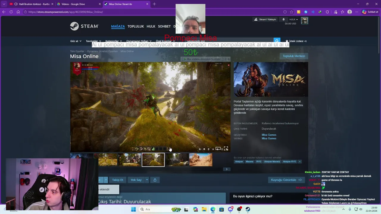Open browser settings and more menu
The image size is (381, 214).
357,12
